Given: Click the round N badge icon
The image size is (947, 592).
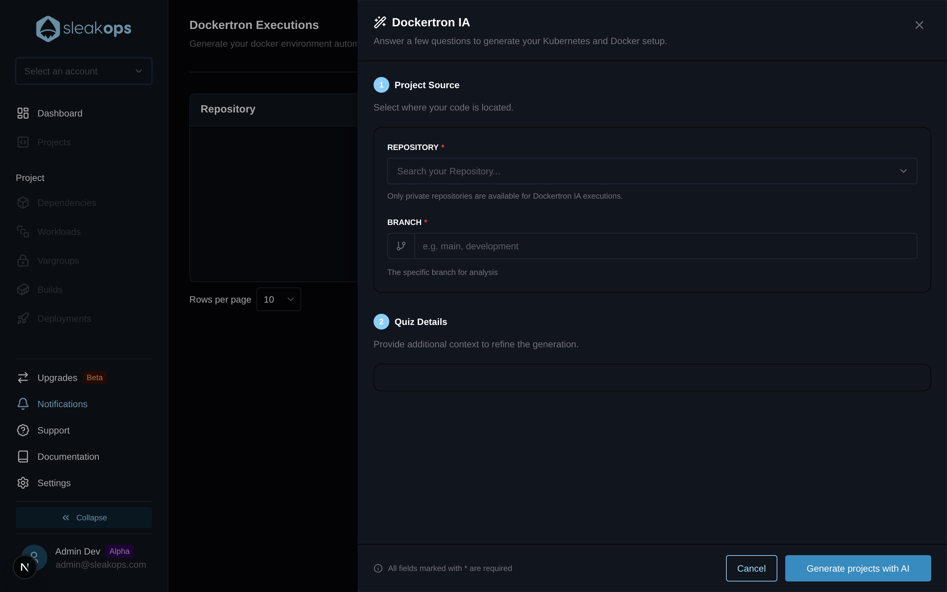Looking at the screenshot, I should pyautogui.click(x=25, y=567).
